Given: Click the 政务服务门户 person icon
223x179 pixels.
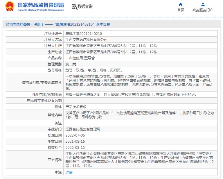Looking at the screenshot, I should pyautogui.click(x=203, y=5).
